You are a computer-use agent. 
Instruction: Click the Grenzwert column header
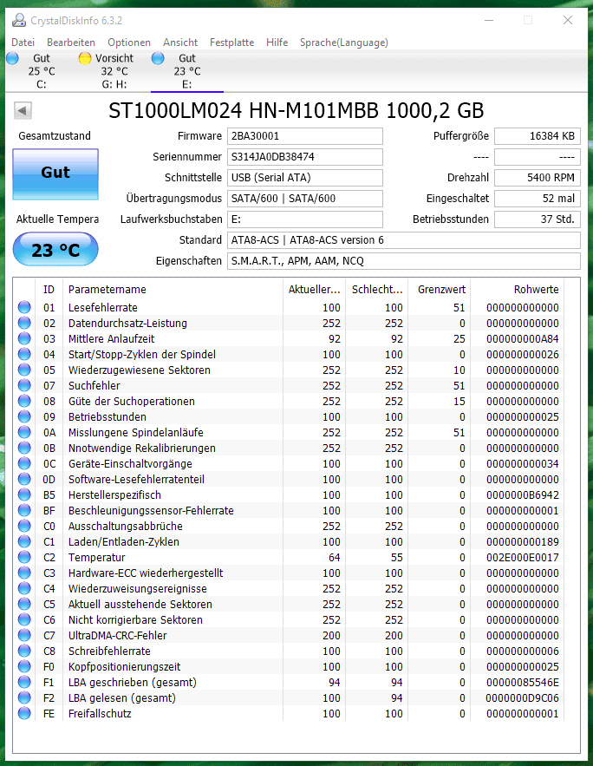tap(441, 289)
